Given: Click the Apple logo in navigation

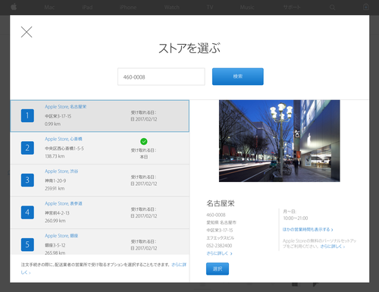Looking at the screenshot, I should tap(14, 7).
